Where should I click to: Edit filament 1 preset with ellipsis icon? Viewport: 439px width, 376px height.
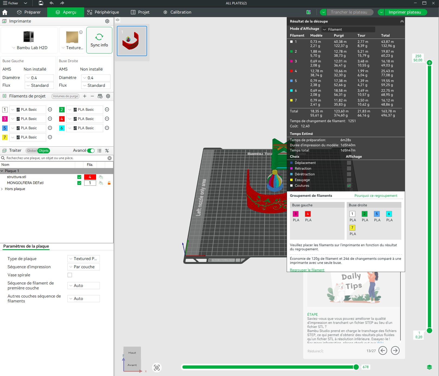tap(50, 109)
